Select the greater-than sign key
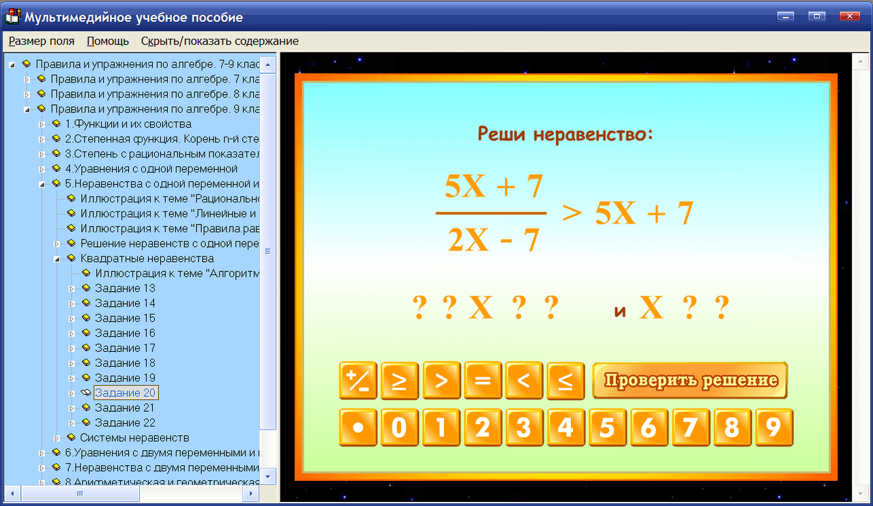The height and width of the screenshot is (506, 873). 441,381
